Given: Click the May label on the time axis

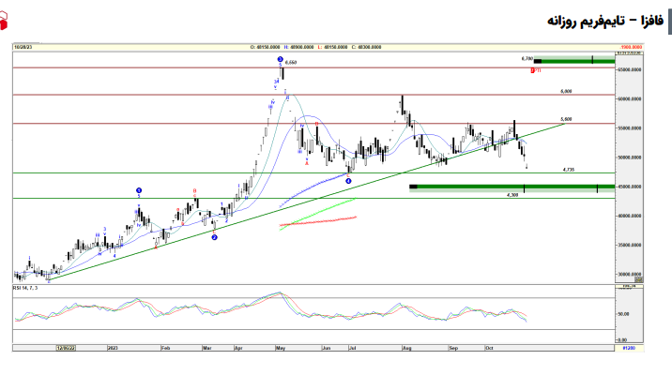Looking at the screenshot, I should pyautogui.click(x=280, y=347).
